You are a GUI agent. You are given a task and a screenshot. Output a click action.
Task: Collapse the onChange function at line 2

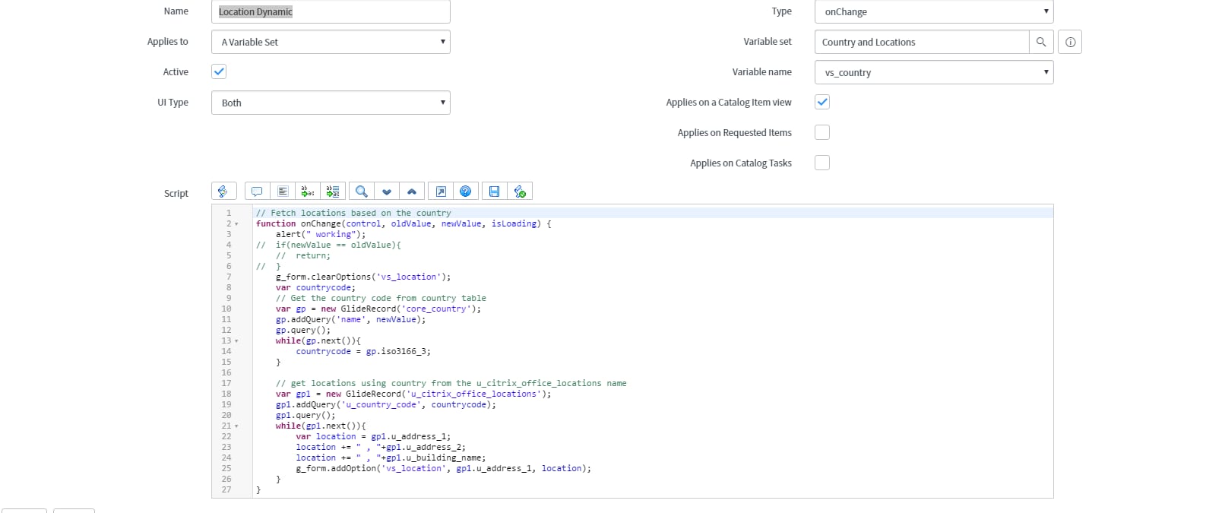click(236, 224)
